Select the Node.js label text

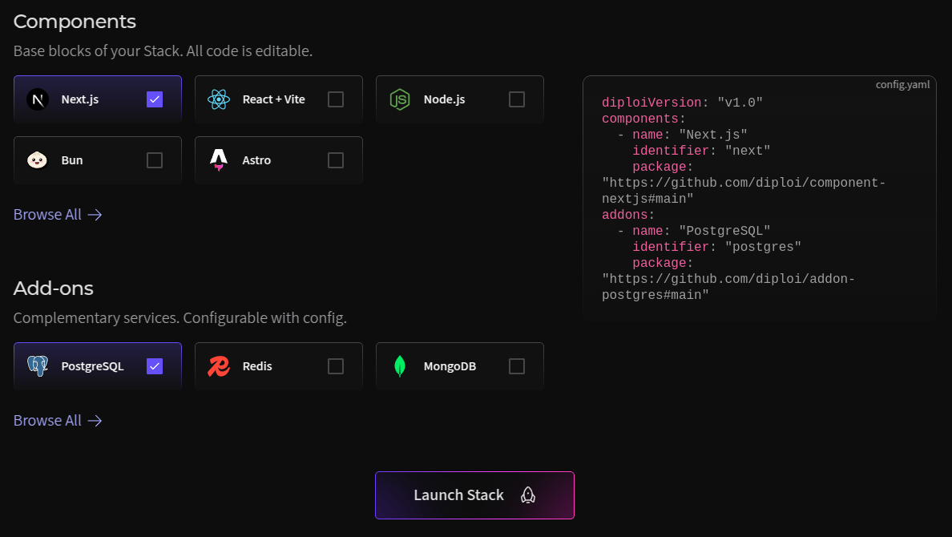[445, 99]
